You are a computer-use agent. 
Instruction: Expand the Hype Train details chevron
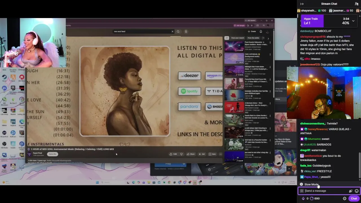[353, 21]
